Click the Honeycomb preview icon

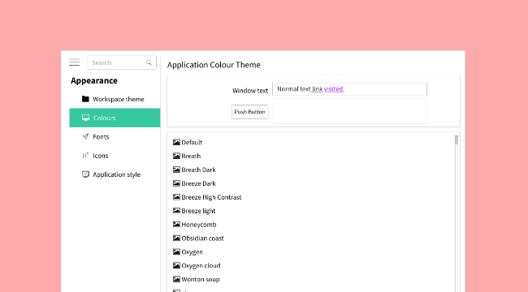pos(176,225)
